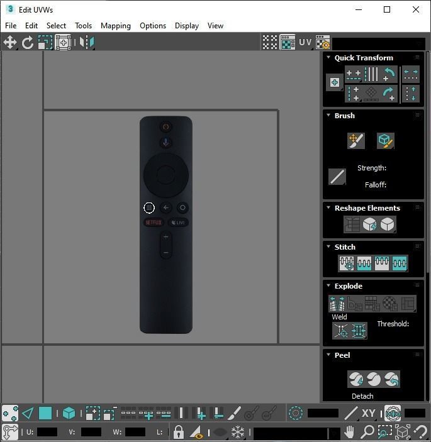Toggle the Soft Selection icon
This screenshot has width=431, height=442.
pos(296,413)
